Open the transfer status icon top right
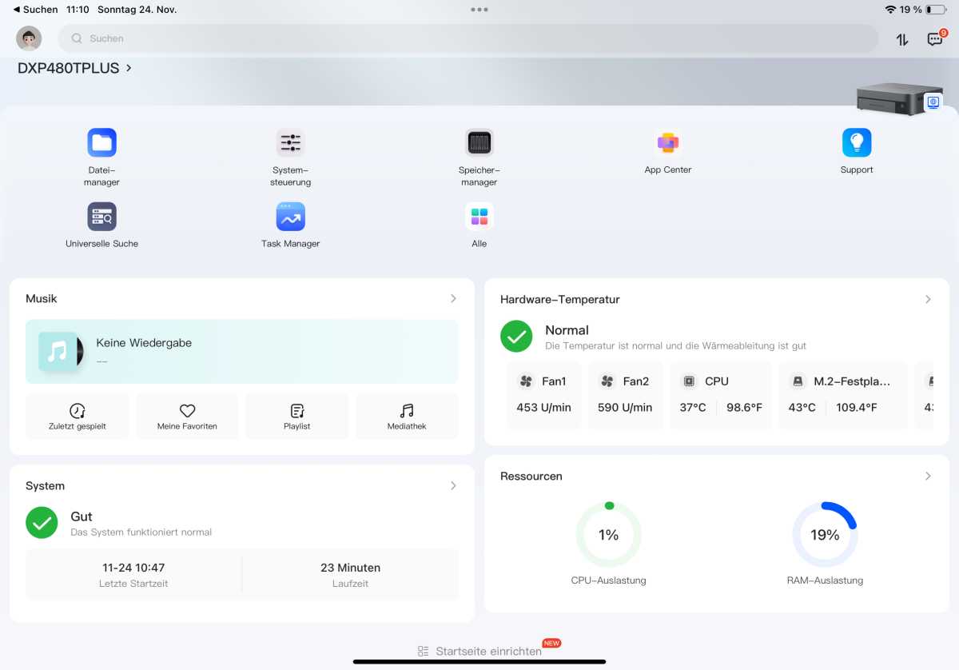The width and height of the screenshot is (959, 670). click(x=902, y=38)
